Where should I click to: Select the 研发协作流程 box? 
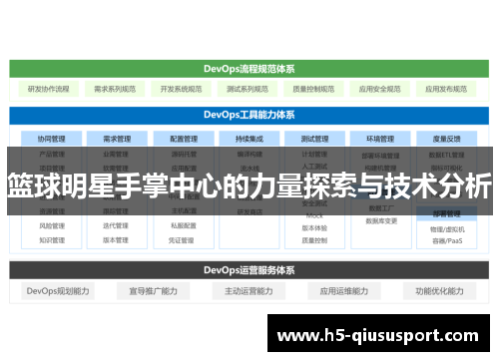pos(49,89)
